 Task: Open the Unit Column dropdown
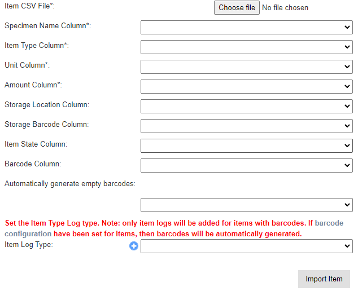[x=246, y=67]
